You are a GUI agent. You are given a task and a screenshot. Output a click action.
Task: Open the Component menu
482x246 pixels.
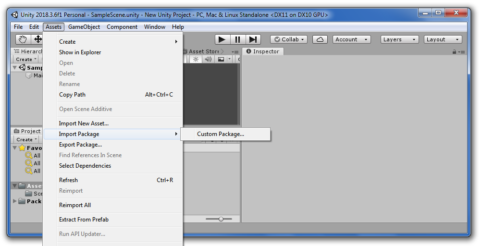(122, 27)
